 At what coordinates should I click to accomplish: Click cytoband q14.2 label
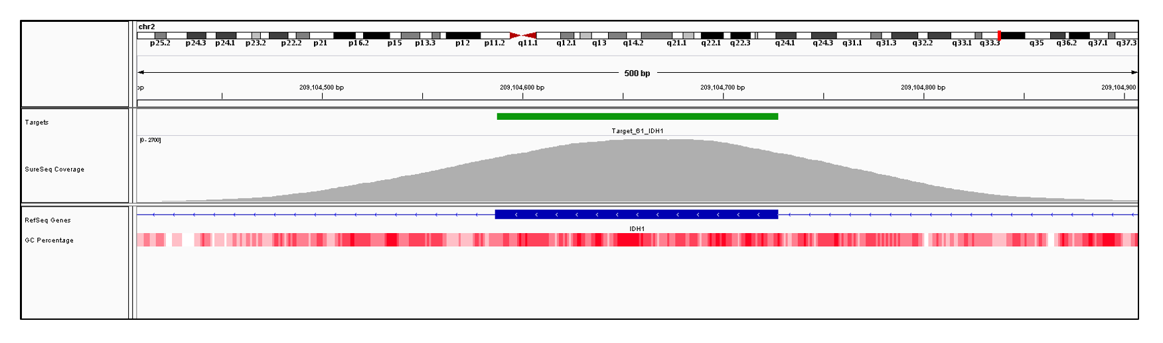633,43
